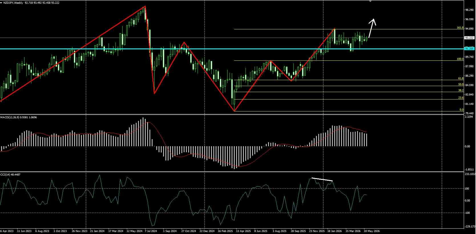Click the 50.0 Fibonacci level label

(461, 84)
